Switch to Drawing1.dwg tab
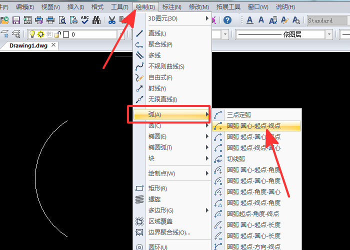This screenshot has width=350, height=250. [28, 45]
